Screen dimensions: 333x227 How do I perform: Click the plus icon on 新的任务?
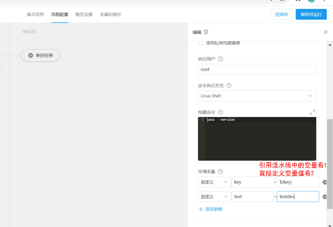(31, 55)
